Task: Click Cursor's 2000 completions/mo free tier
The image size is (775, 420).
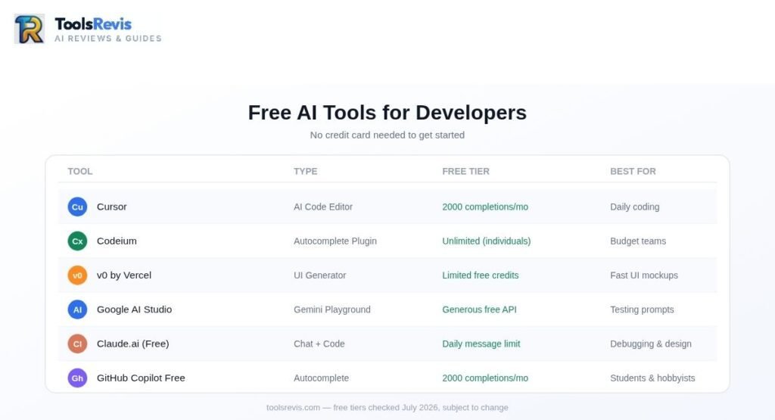Action: [485, 207]
